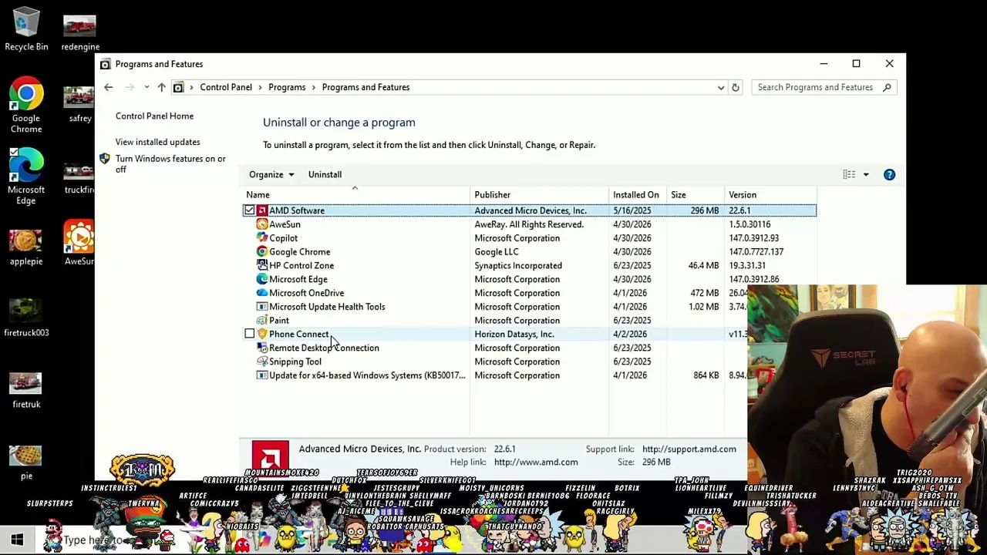This screenshot has height=555, width=987.
Task: Click the Copilot program icon
Action: [262, 238]
